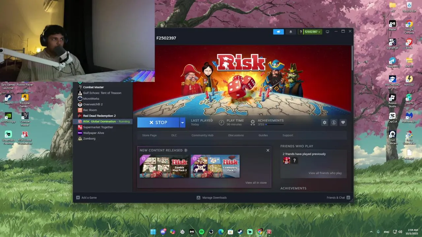Dismiss the New Content Released panel
This screenshot has width=422, height=237.
(268, 150)
